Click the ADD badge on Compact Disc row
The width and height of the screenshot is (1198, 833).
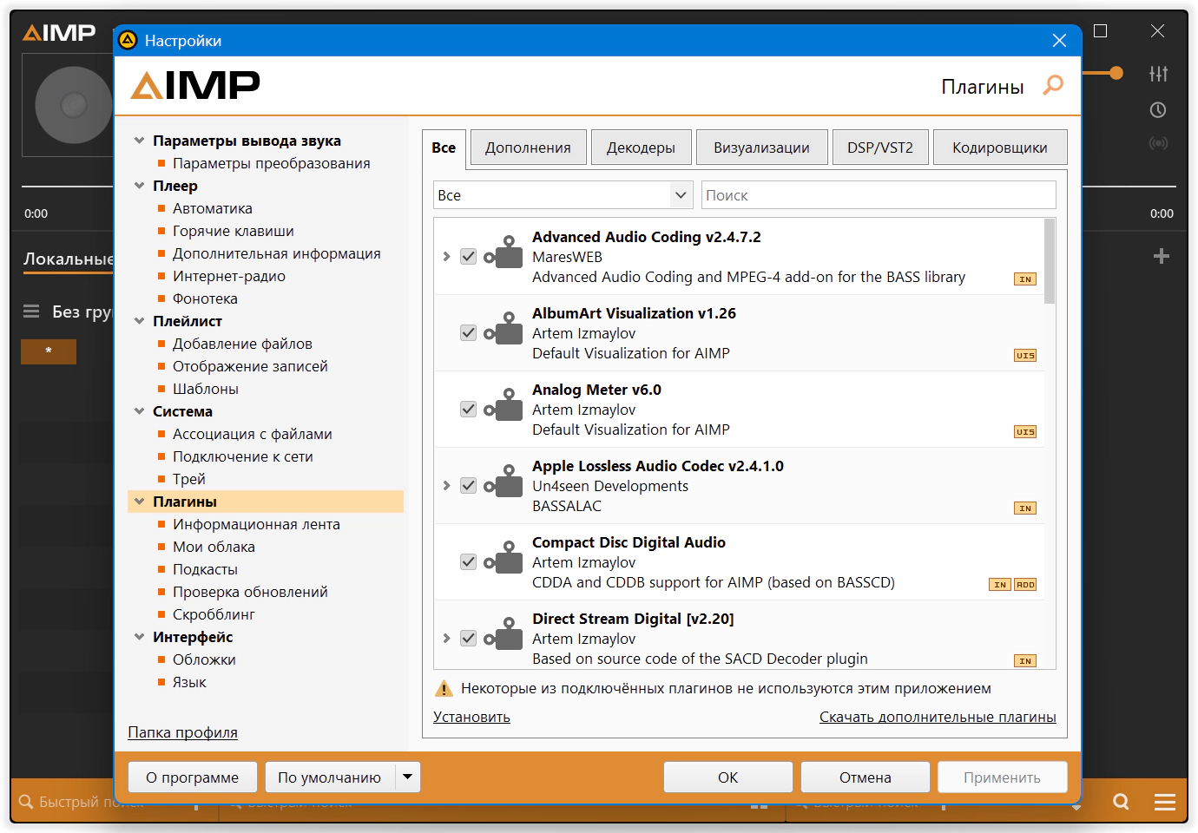1025,585
